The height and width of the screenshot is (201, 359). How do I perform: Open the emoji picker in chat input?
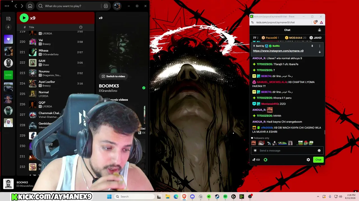(x=319, y=150)
